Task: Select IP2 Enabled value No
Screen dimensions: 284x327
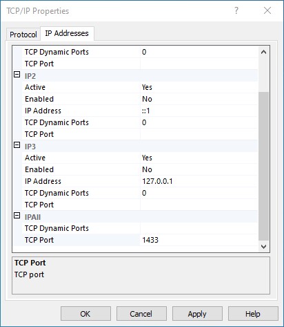Action: pos(199,99)
